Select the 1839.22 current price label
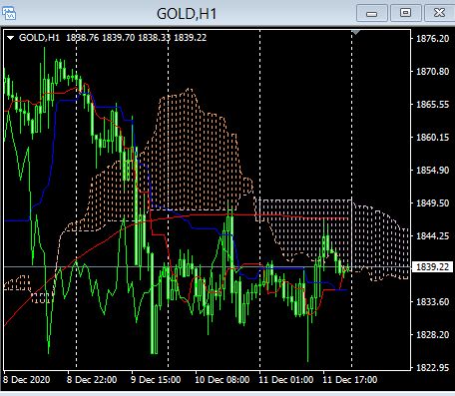This screenshot has height=396, width=455. [x=432, y=267]
